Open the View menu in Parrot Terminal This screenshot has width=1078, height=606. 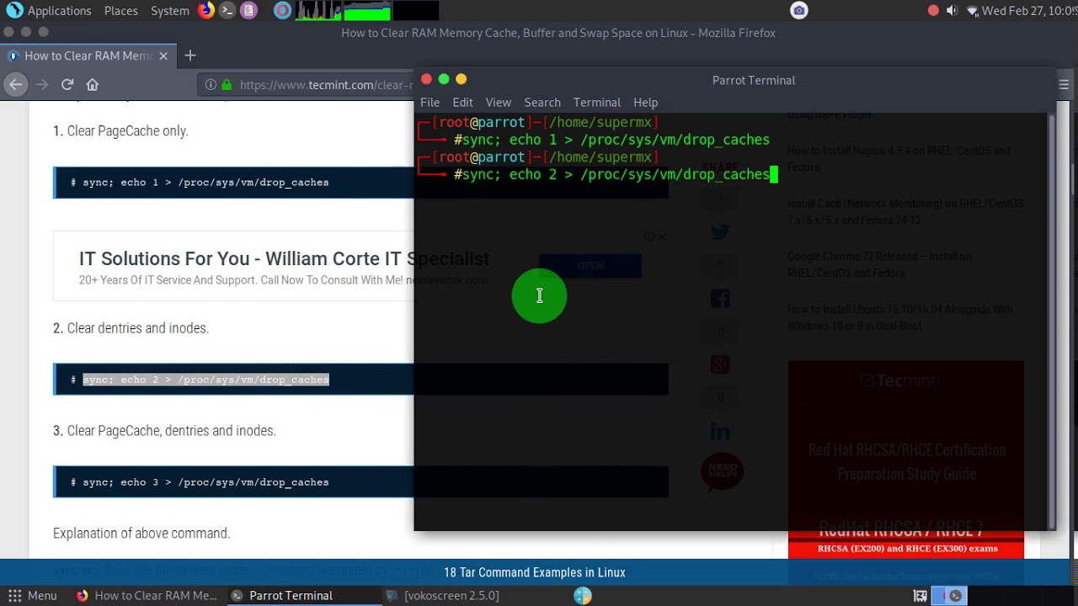point(498,102)
